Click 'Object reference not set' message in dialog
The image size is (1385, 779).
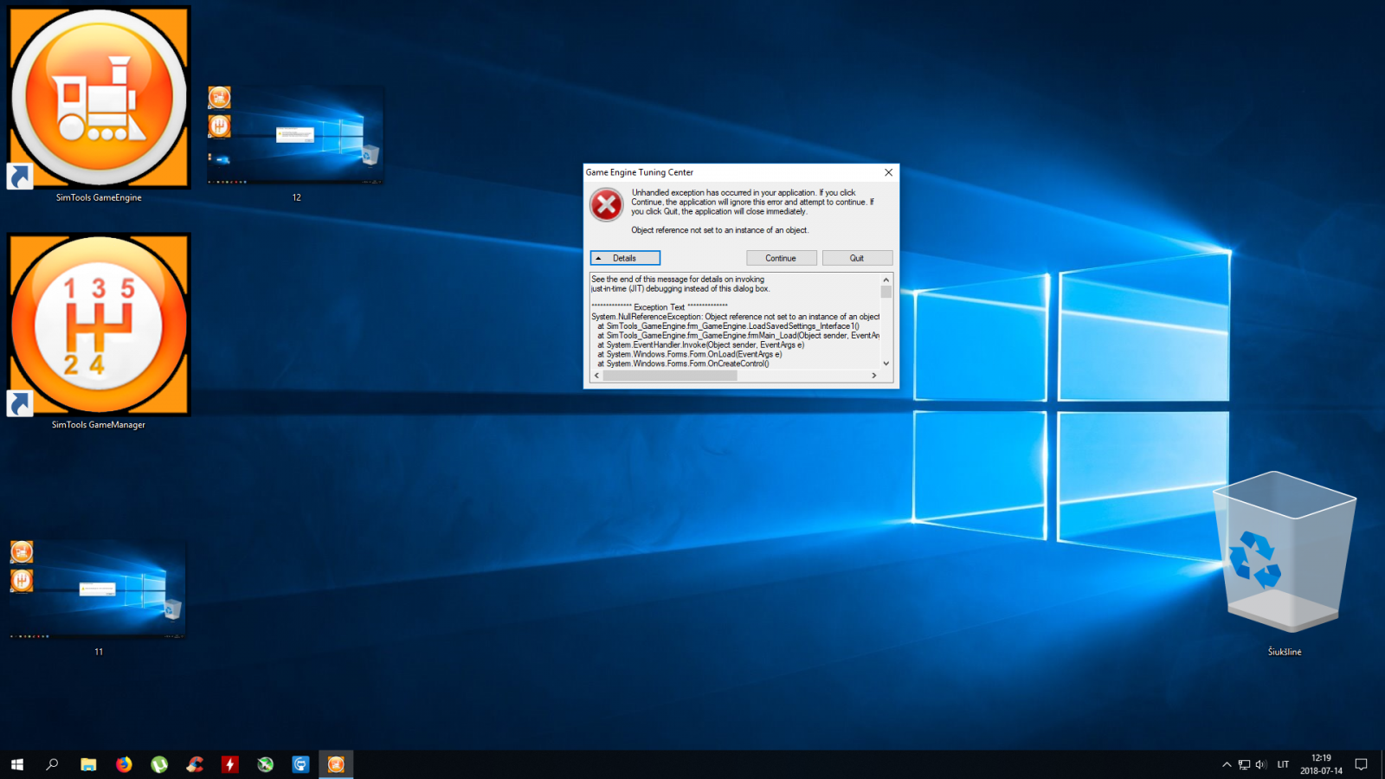pyautogui.click(x=720, y=230)
